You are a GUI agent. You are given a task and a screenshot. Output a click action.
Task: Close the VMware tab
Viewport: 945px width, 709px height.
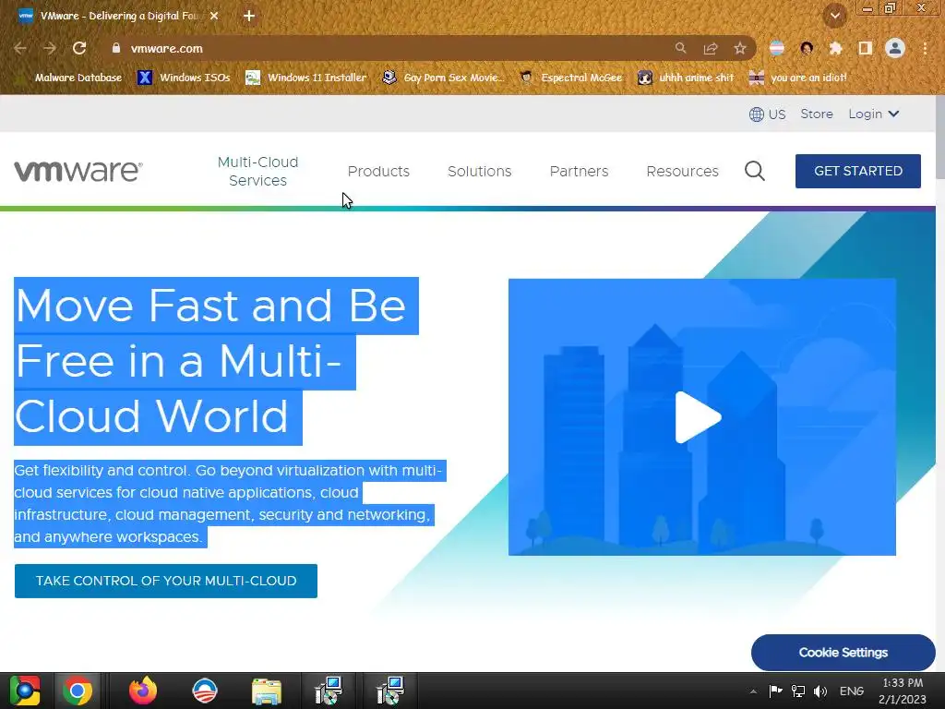214,17
